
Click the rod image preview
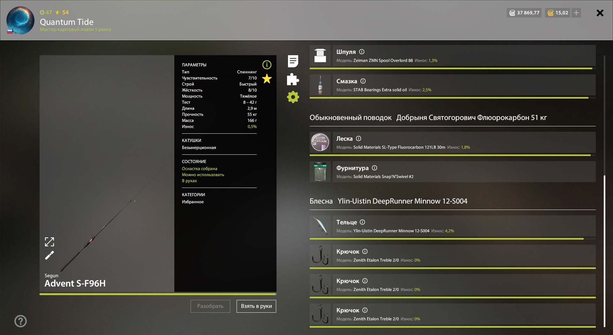pos(107,174)
